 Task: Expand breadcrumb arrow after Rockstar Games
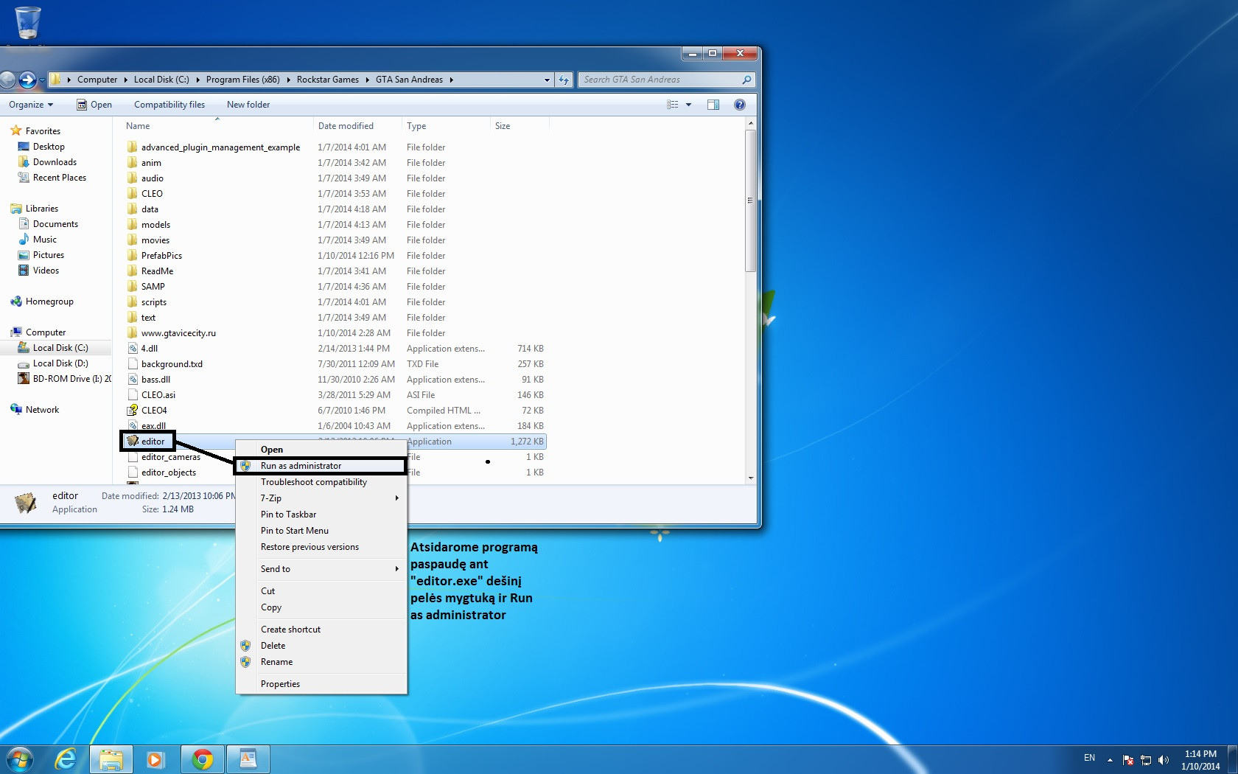click(x=367, y=80)
